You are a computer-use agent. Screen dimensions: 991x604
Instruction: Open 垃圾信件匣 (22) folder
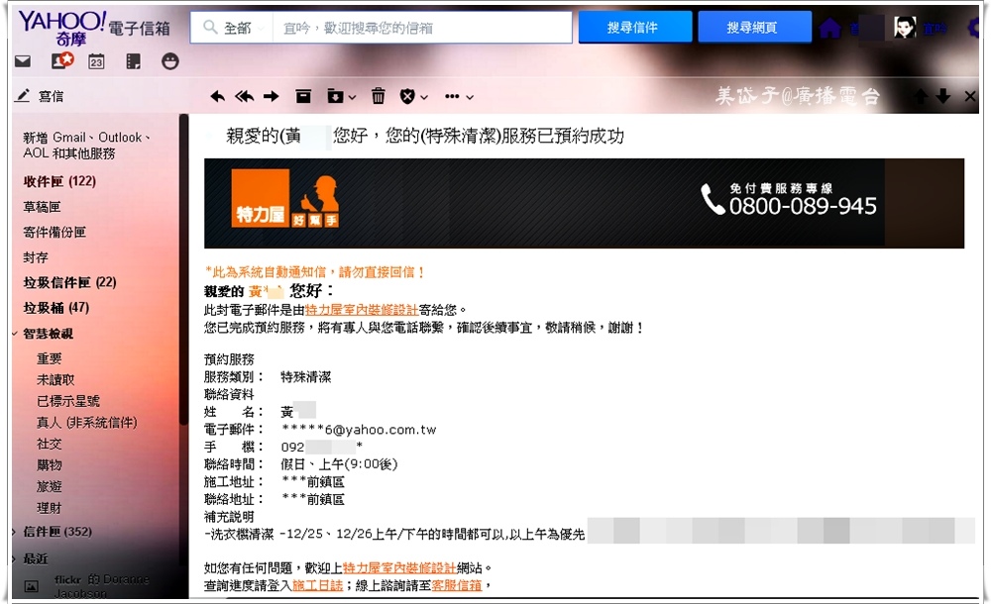pyautogui.click(x=69, y=282)
